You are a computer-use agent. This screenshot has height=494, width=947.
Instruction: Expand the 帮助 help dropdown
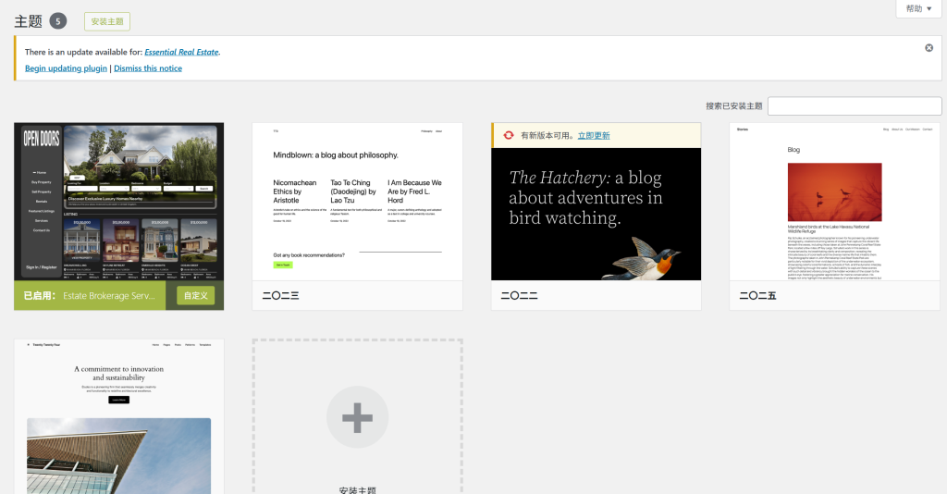pos(918,8)
